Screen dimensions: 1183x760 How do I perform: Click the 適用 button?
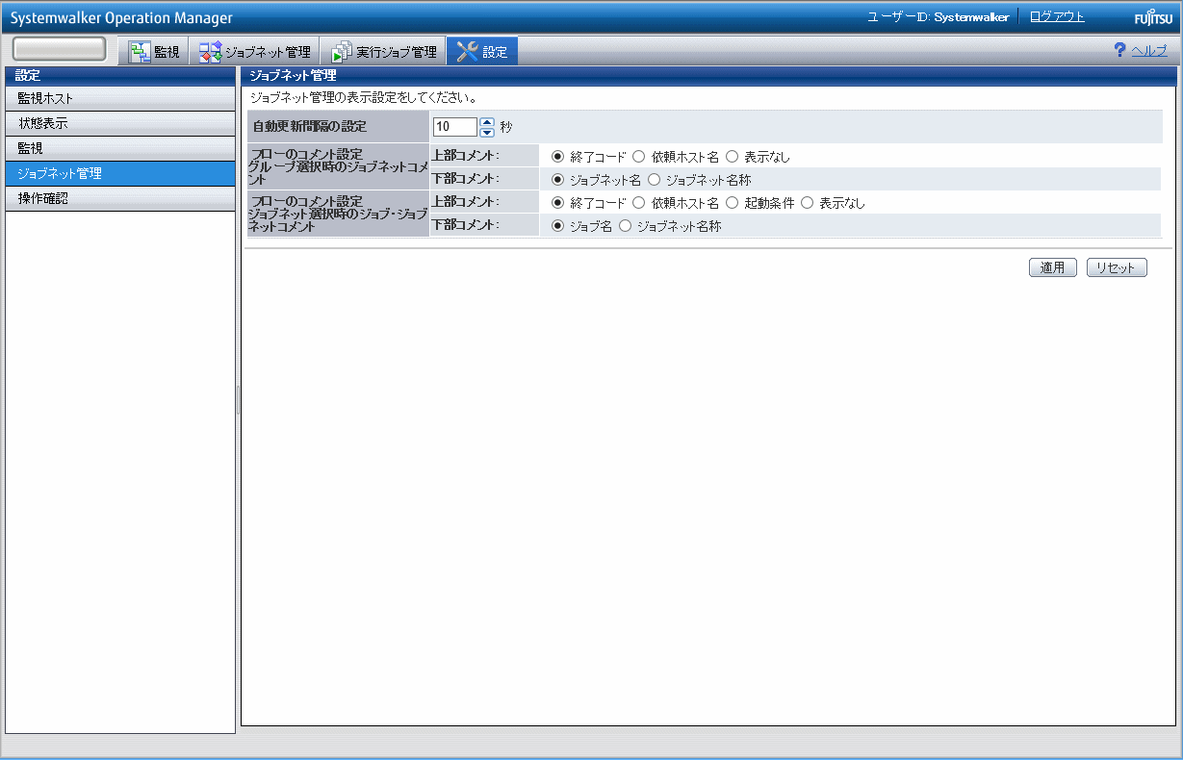(x=1053, y=268)
